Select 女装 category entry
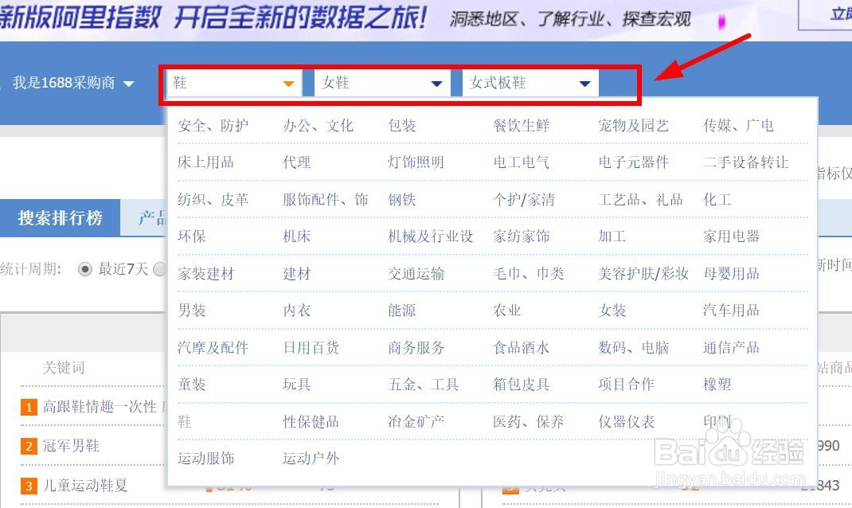The image size is (852, 508). (x=612, y=311)
